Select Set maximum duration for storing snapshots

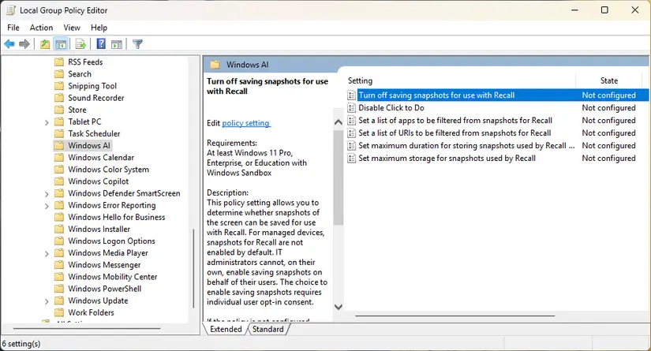point(466,146)
